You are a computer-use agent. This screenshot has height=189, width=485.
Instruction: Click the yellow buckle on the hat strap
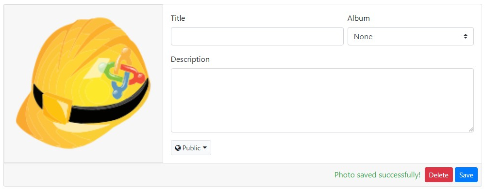[58, 108]
